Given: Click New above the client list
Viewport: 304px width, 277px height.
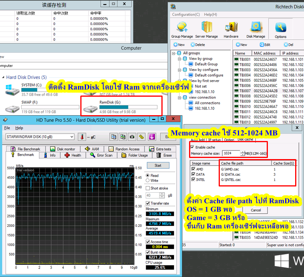Looking at the screenshot, I should (241, 45).
